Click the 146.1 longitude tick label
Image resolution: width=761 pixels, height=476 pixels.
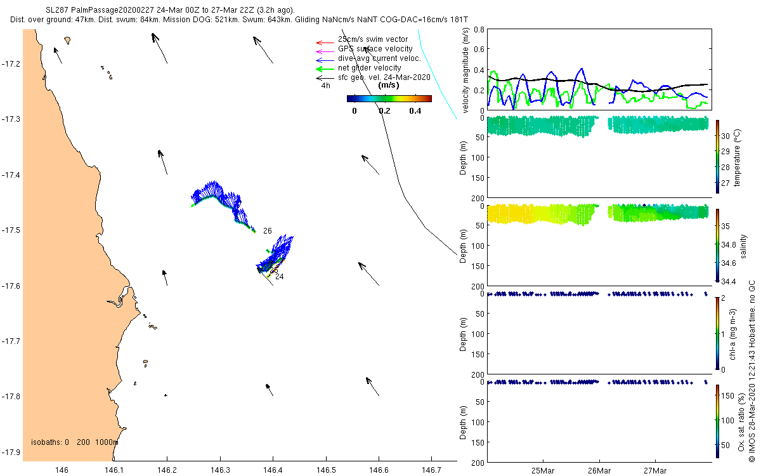(114, 470)
